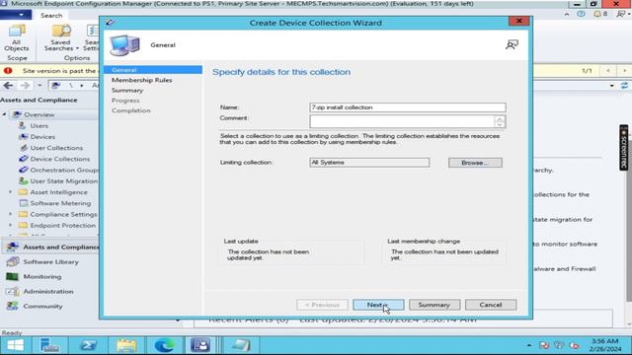Cancel the collection wizard
This screenshot has height=355, width=632.
click(x=491, y=305)
